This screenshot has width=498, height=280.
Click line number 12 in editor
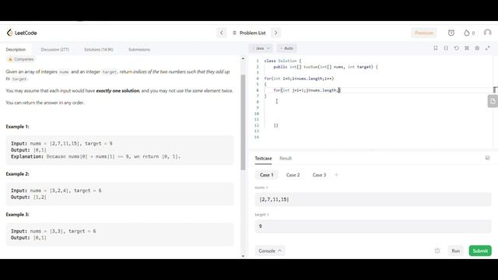[x=257, y=125]
